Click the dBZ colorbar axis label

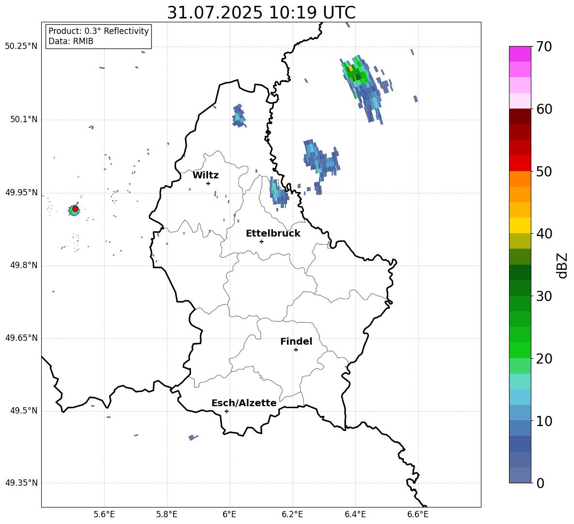pos(562,266)
